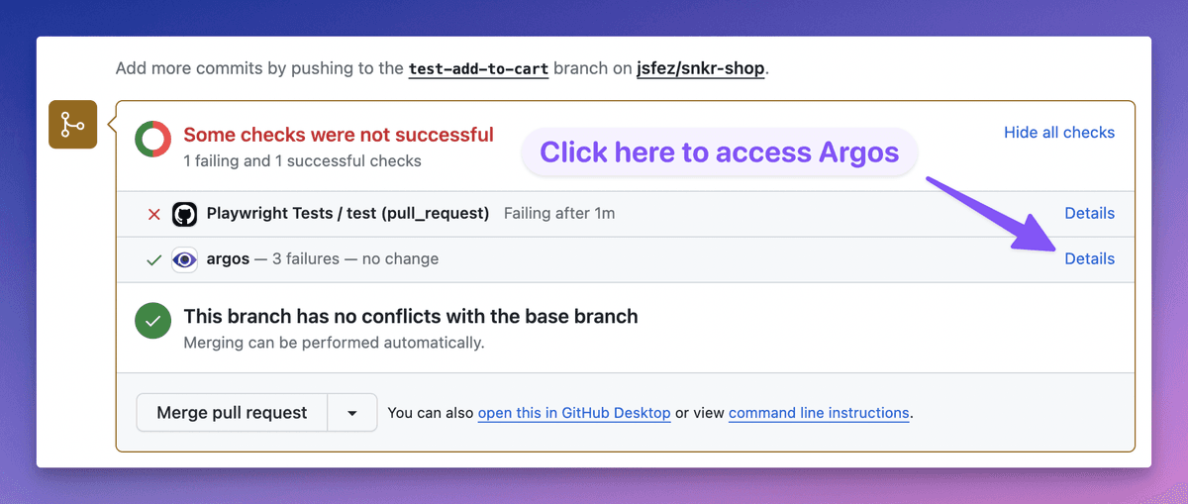View command line instructions link

click(x=819, y=413)
